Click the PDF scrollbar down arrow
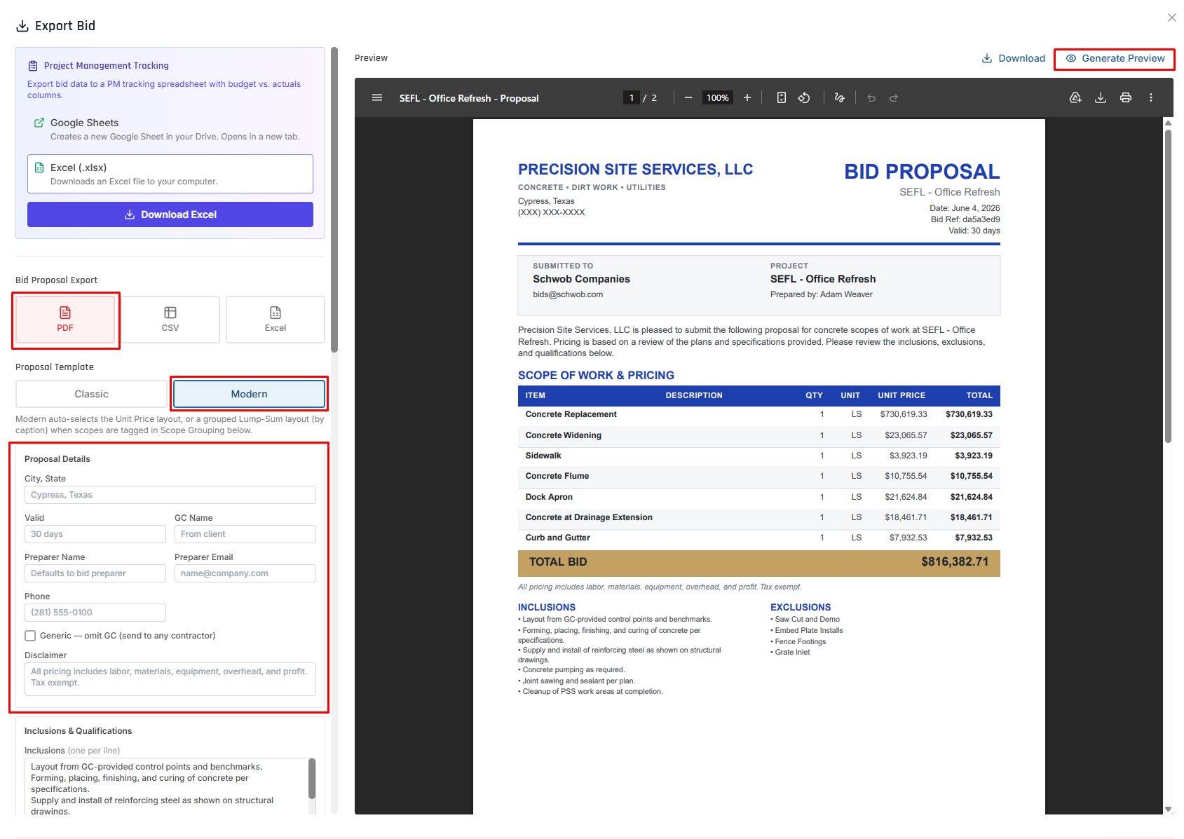Image resolution: width=1184 pixels, height=839 pixels. click(x=1169, y=810)
